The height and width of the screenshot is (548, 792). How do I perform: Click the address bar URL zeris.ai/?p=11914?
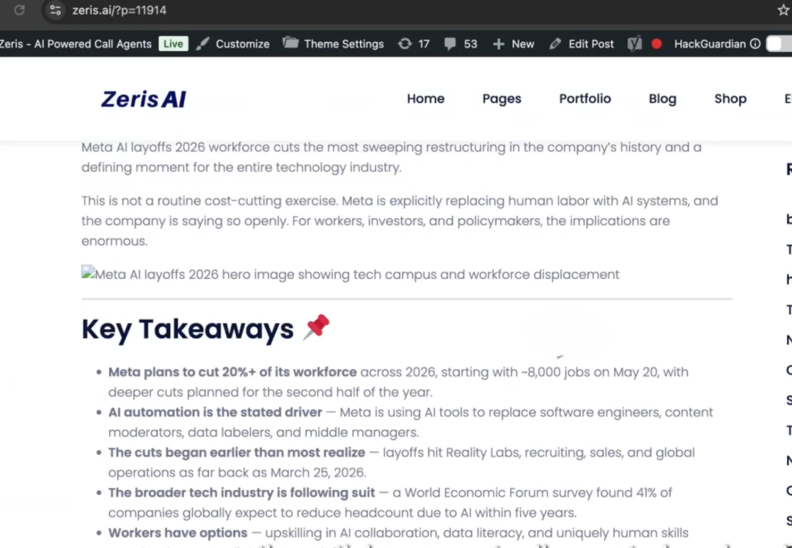(x=120, y=10)
